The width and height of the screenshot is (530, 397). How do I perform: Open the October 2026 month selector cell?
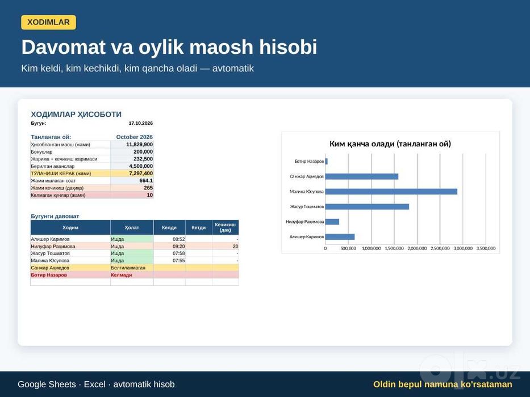(134, 137)
